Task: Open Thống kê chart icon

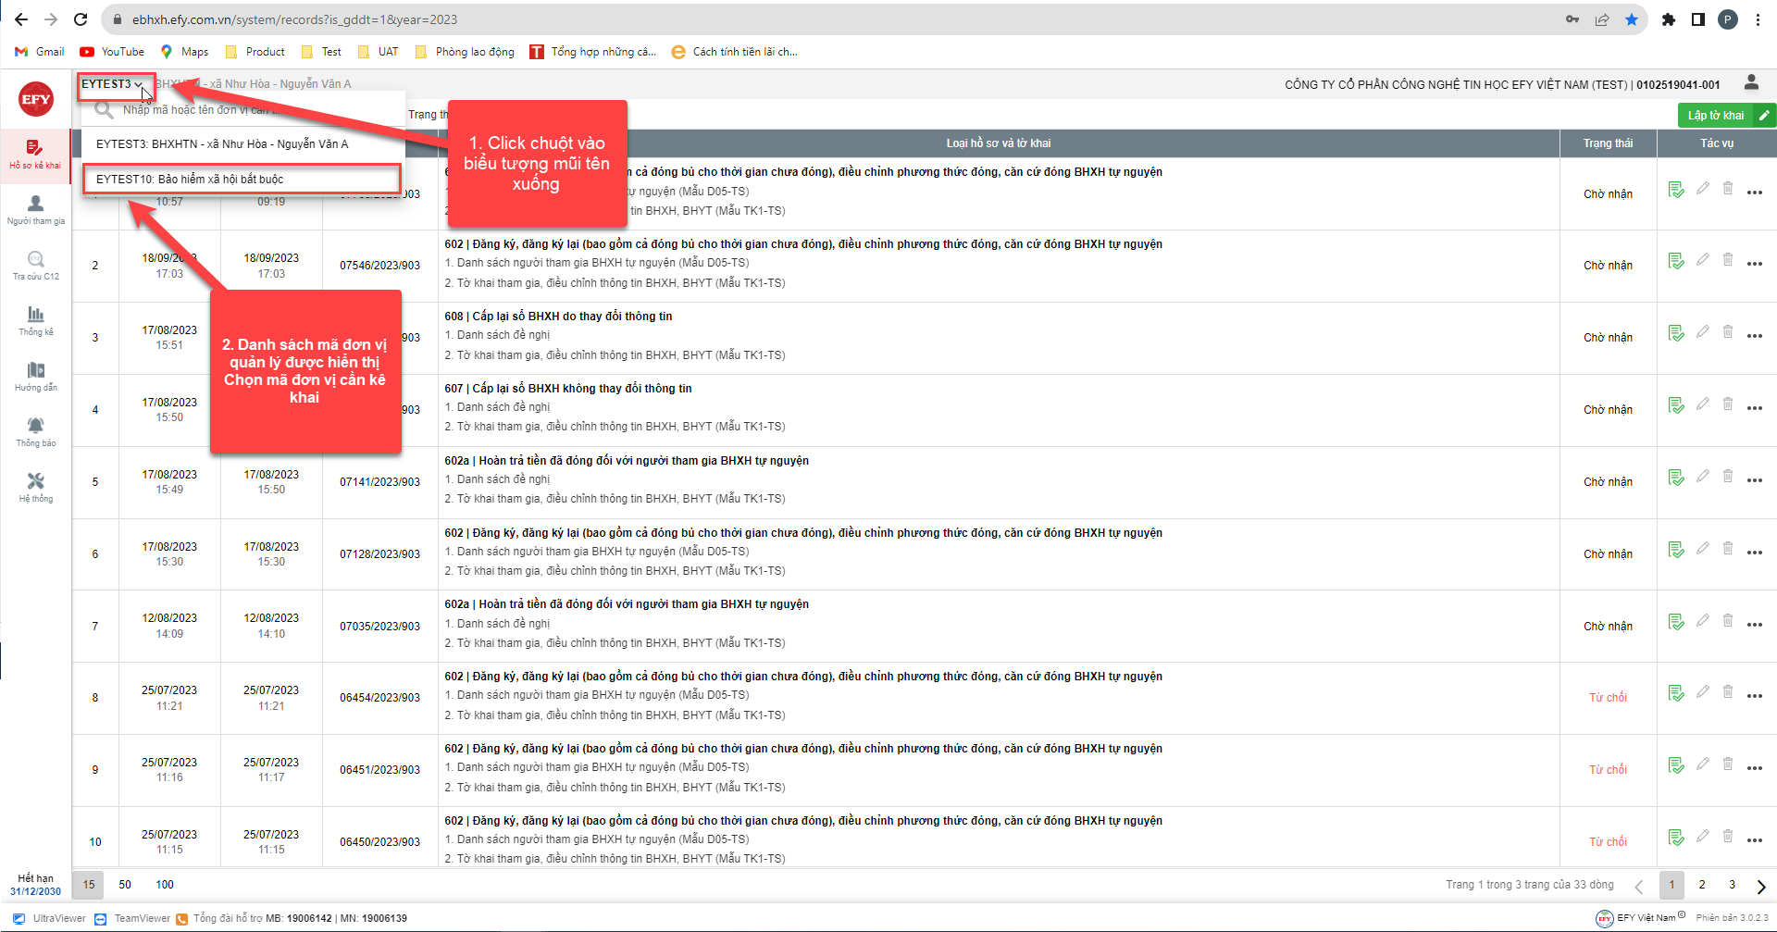Action: (35, 320)
